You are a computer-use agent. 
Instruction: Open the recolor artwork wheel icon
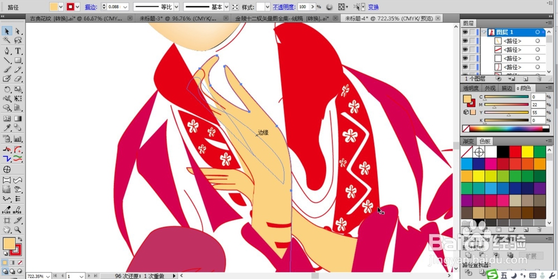(x=329, y=7)
